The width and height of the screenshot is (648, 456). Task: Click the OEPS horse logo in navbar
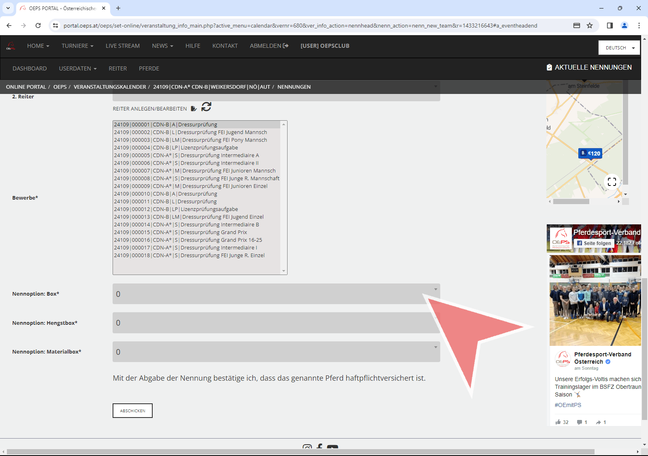click(x=11, y=46)
